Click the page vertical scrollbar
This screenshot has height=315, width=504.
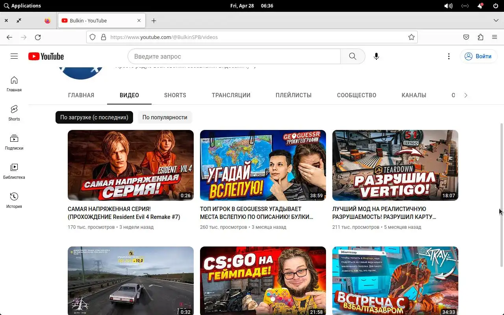pyautogui.click(x=501, y=195)
